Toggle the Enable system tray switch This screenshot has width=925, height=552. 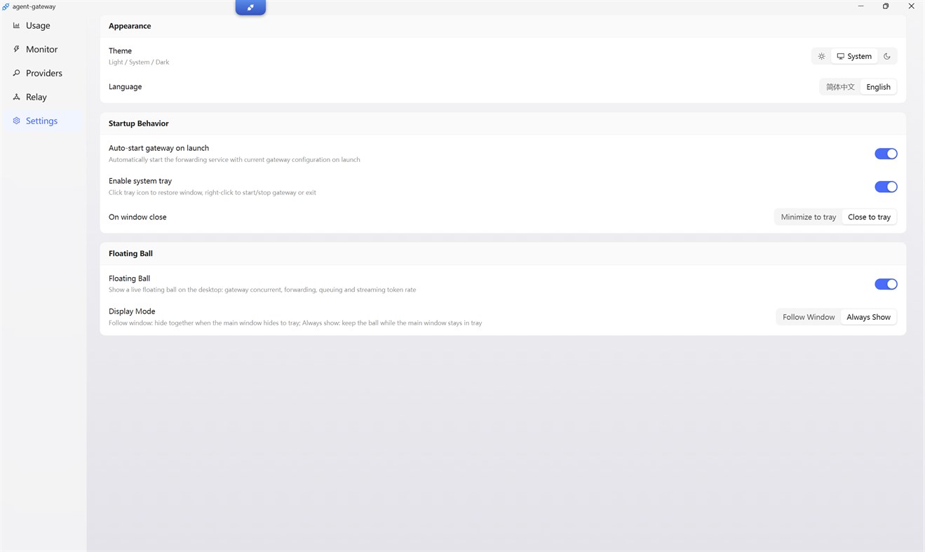tap(886, 187)
